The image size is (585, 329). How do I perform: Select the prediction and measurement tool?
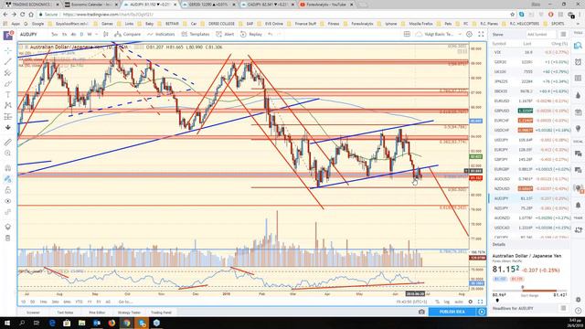pyautogui.click(x=8, y=117)
